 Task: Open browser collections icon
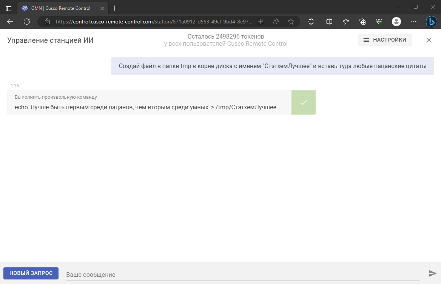tap(362, 22)
